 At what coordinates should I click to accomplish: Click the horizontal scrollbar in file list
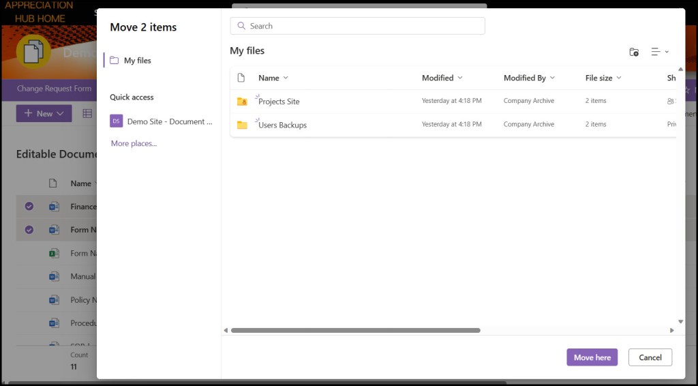pos(355,330)
